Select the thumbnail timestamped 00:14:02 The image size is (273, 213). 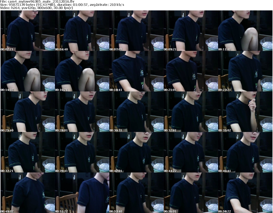28,71
